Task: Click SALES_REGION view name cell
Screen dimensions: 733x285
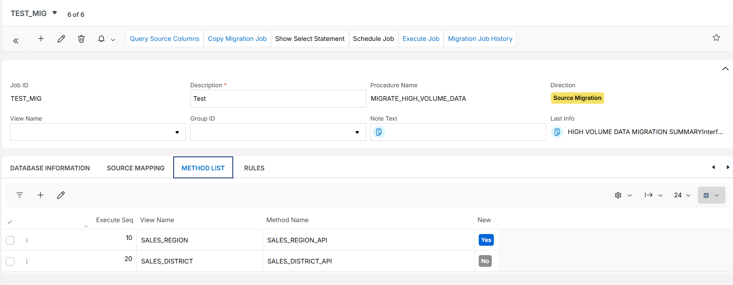Action: [200, 240]
